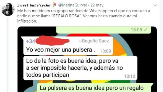
Task: Click the profile avatar of Sweet but Psycho
Action: pyautogui.click(x=8, y=9)
